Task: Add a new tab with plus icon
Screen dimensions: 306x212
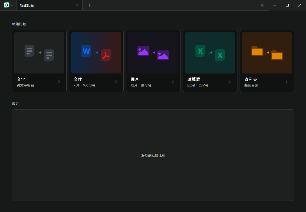Action: pyautogui.click(x=89, y=5)
